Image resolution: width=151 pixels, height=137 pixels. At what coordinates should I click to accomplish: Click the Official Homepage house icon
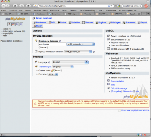(x=108, y=88)
